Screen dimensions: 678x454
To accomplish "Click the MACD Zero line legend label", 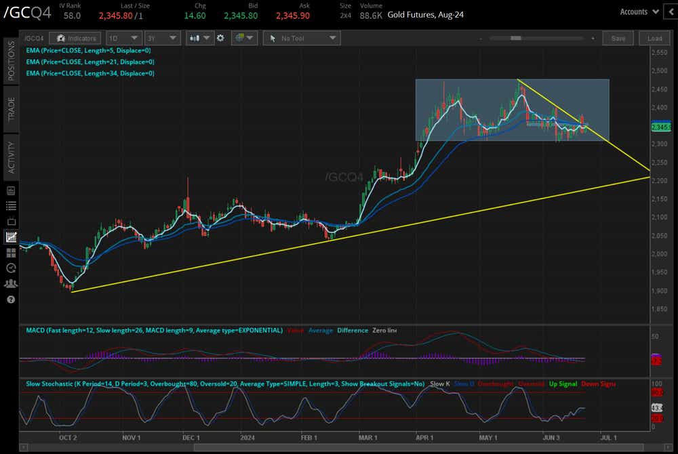I will (384, 330).
